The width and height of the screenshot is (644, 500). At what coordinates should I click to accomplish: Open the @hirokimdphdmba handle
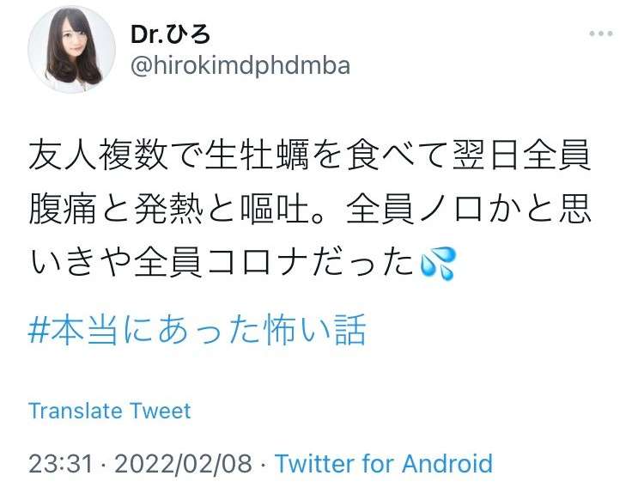click(240, 66)
